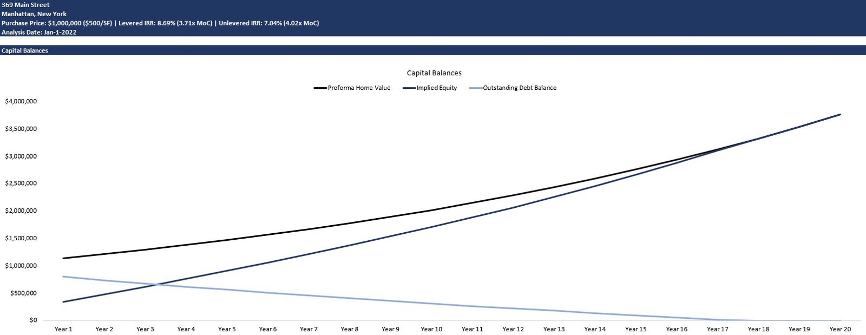Select the Year 5 horizontal axis label
The height and width of the screenshot is (335, 866).
(227, 329)
